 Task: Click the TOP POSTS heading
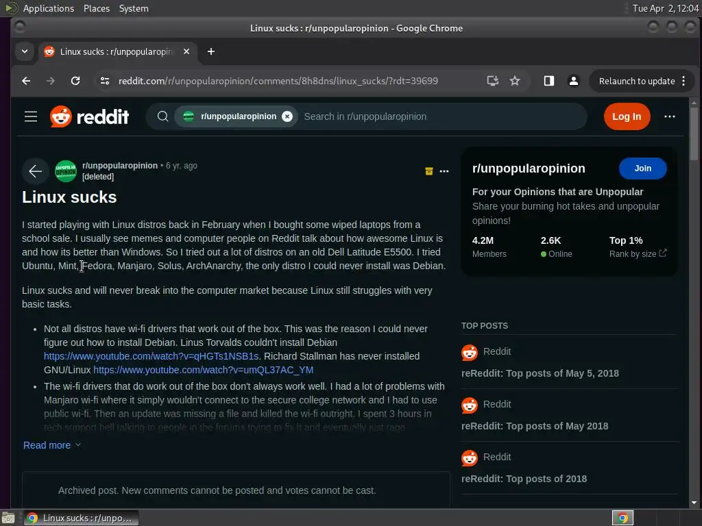coord(485,325)
